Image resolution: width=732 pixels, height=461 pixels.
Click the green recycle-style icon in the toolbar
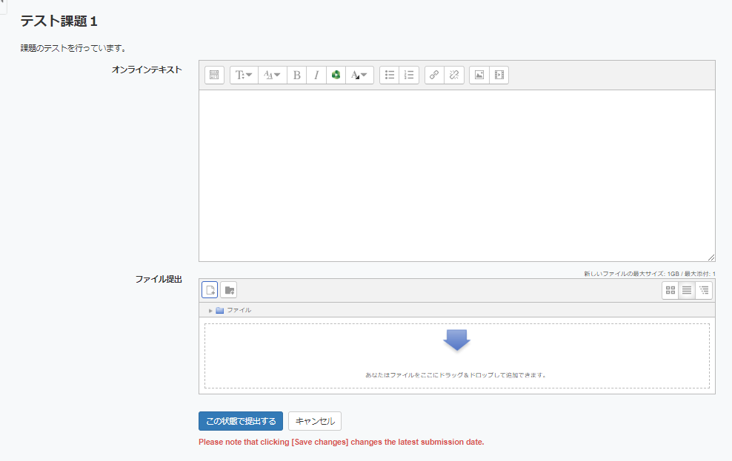click(x=336, y=75)
